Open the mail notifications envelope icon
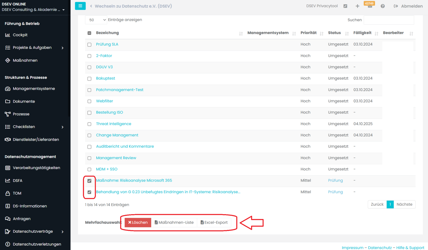 click(x=370, y=6)
